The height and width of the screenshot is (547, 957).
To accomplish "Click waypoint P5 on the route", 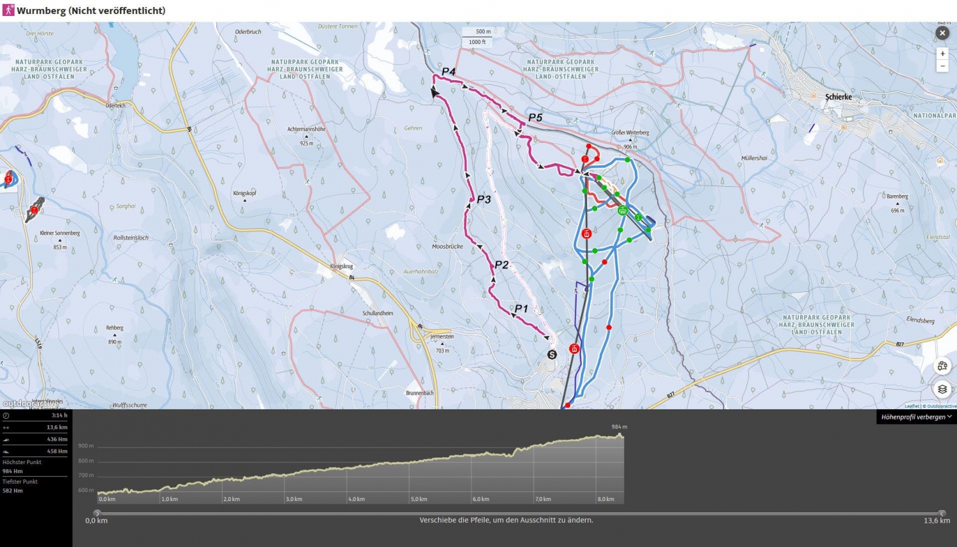I will click(535, 117).
